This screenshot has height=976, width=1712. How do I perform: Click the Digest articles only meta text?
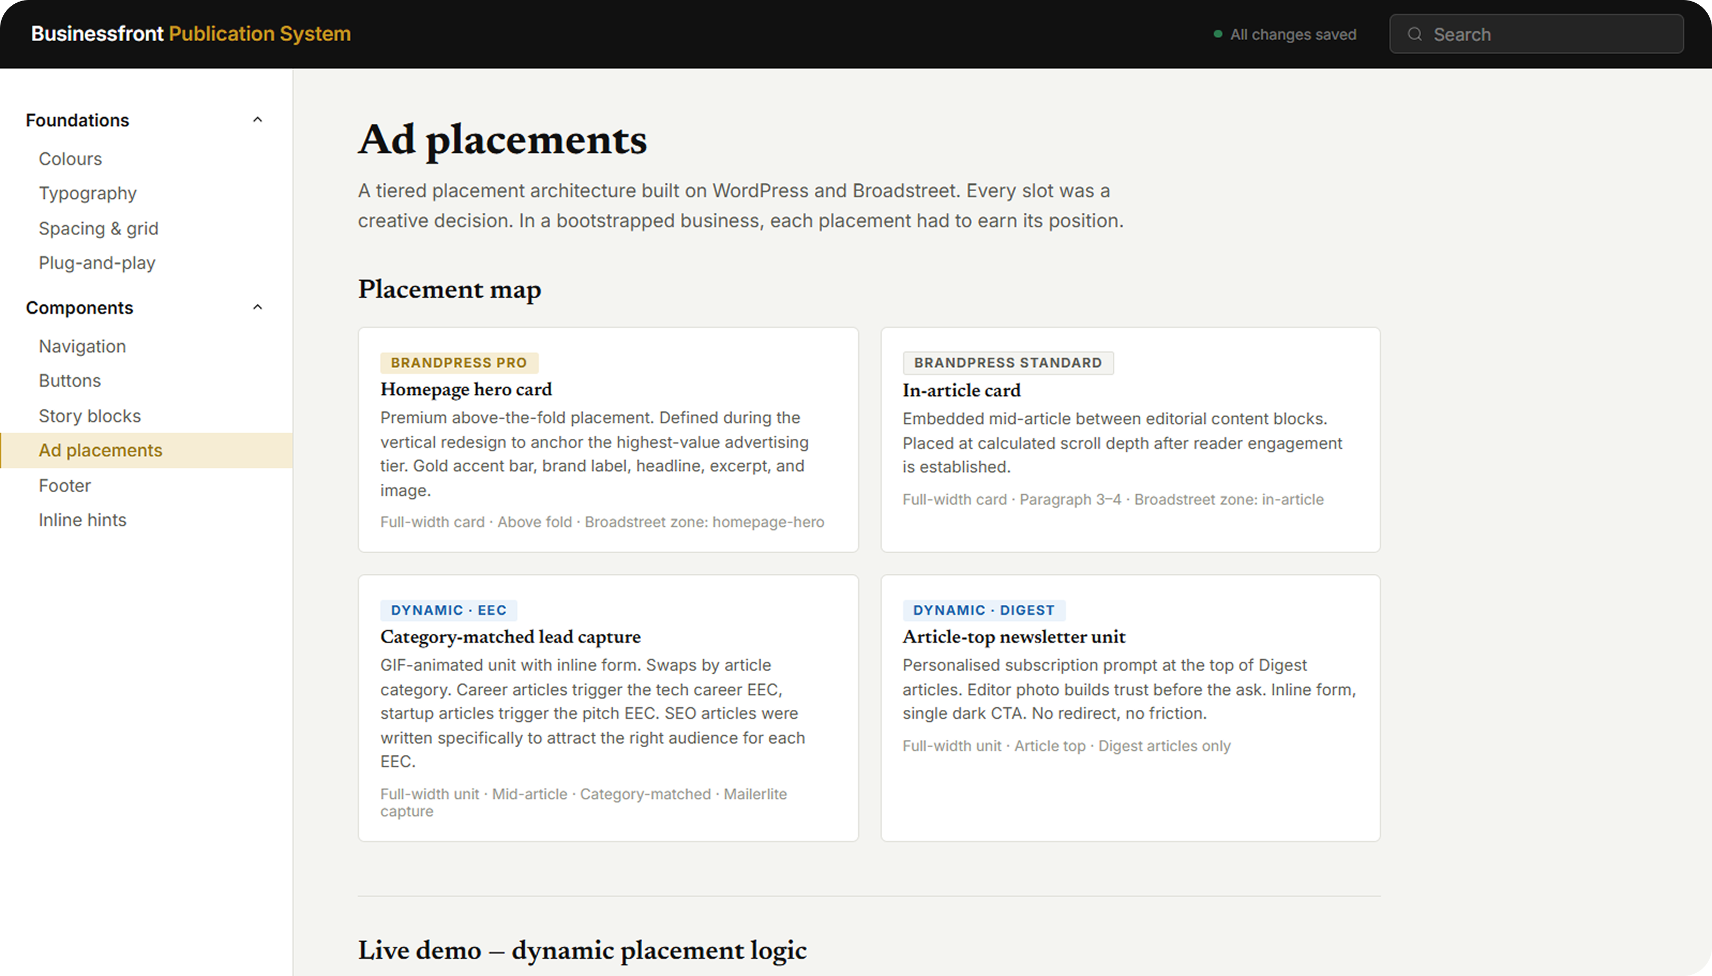(x=1163, y=746)
